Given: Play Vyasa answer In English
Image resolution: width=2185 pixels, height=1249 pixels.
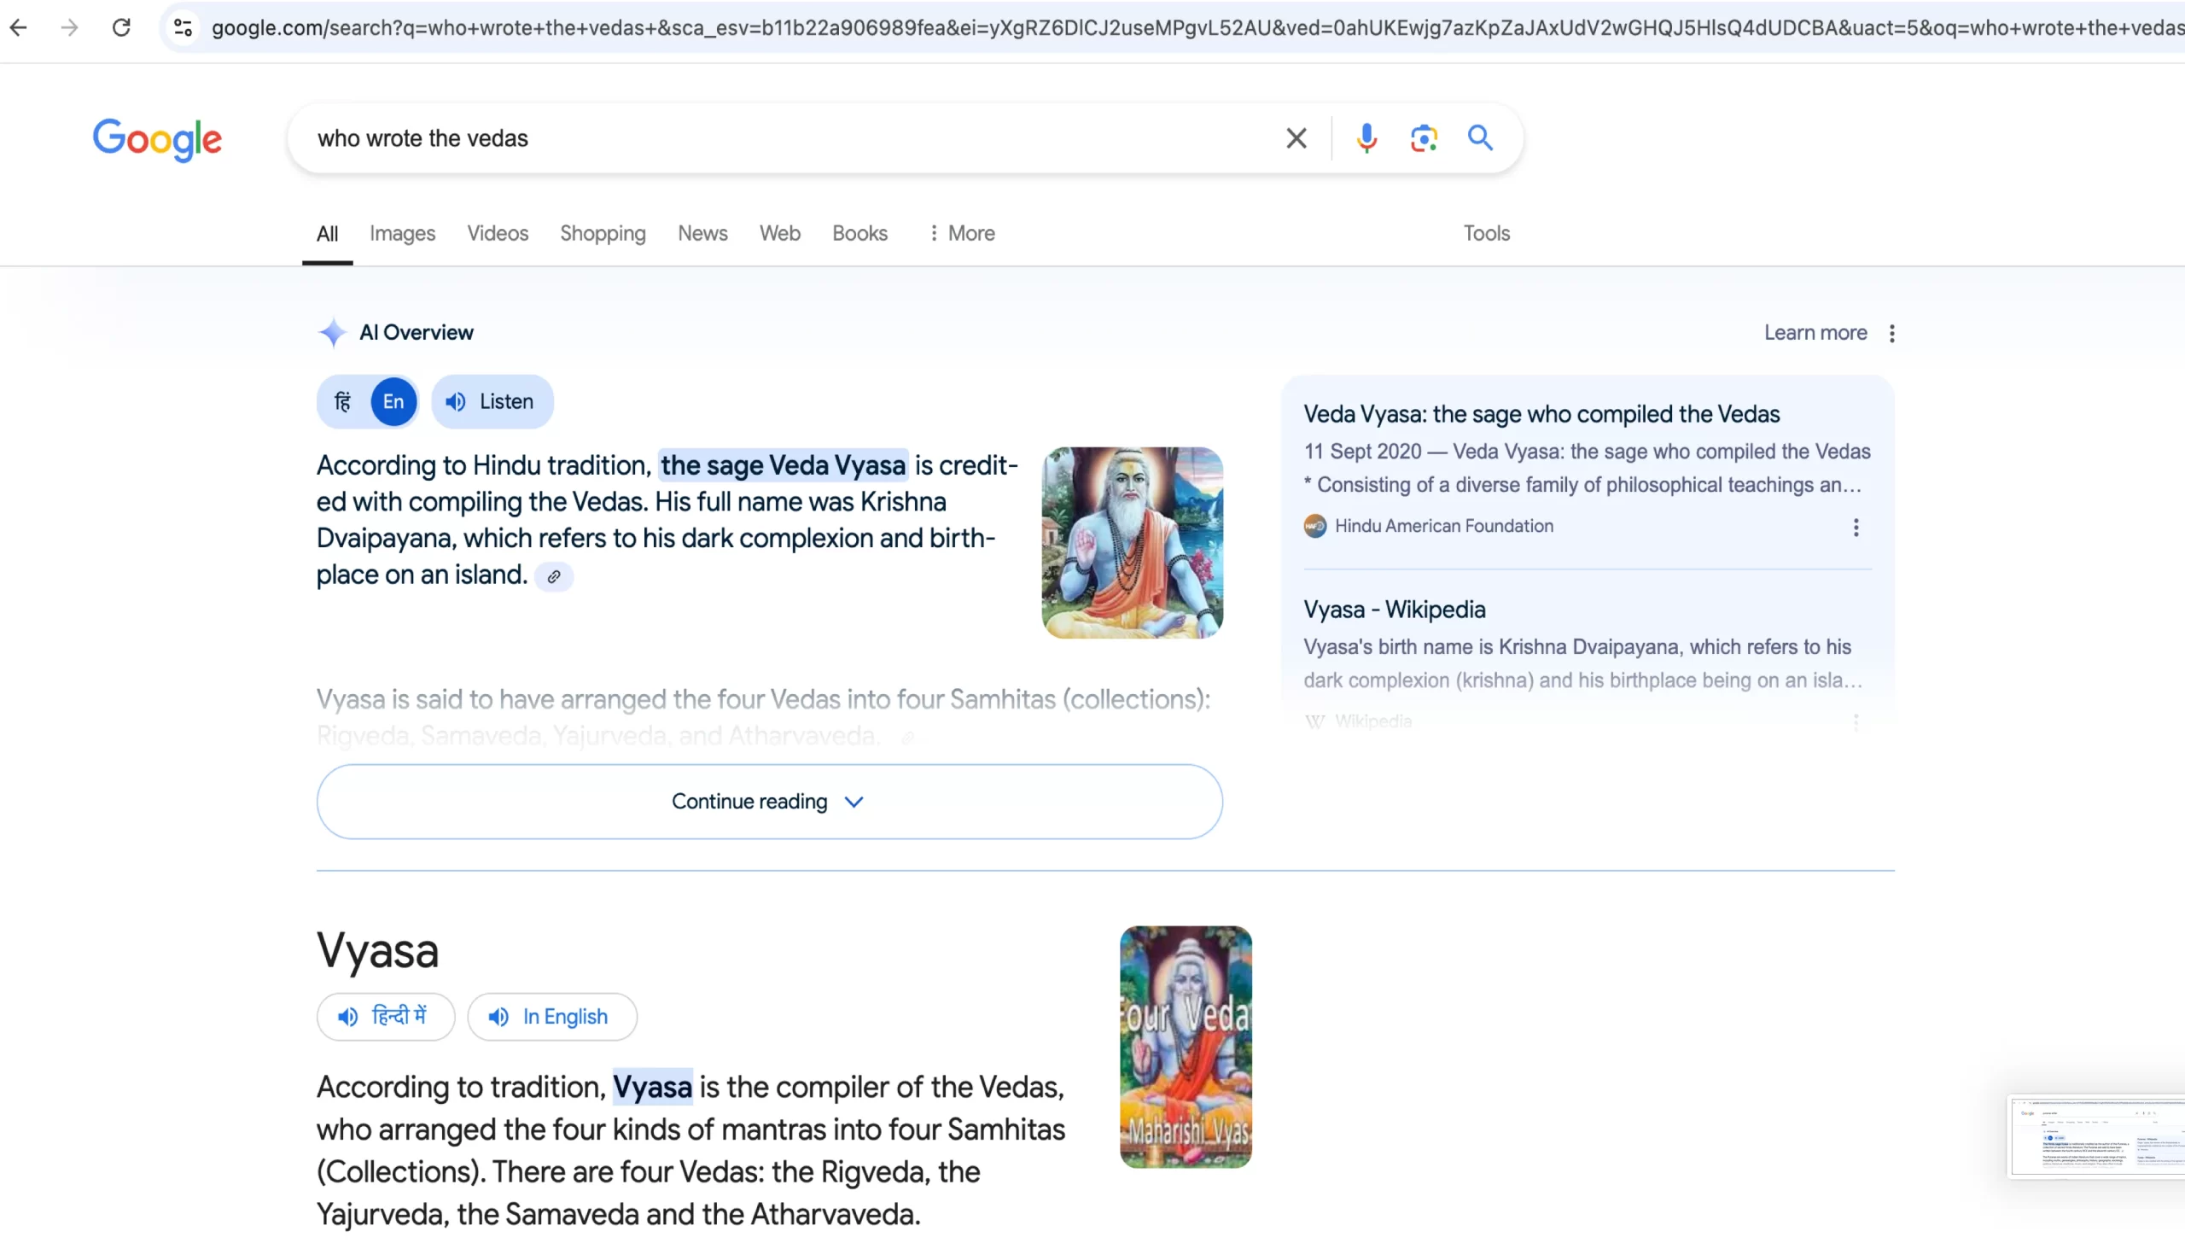Looking at the screenshot, I should (551, 1017).
